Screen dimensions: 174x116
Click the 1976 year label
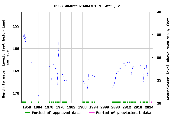[x=60, y=107]
